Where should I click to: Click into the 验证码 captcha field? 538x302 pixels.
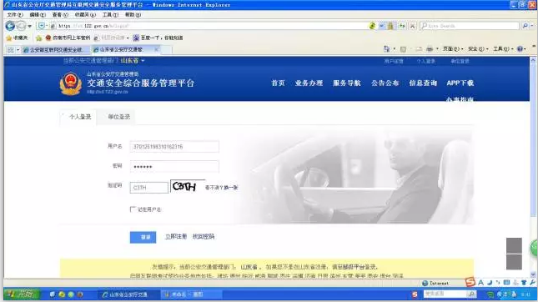[x=149, y=188]
